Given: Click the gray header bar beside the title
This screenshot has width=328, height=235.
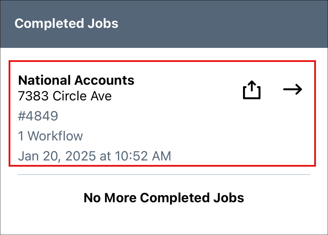Looking at the screenshot, I should coord(220,24).
